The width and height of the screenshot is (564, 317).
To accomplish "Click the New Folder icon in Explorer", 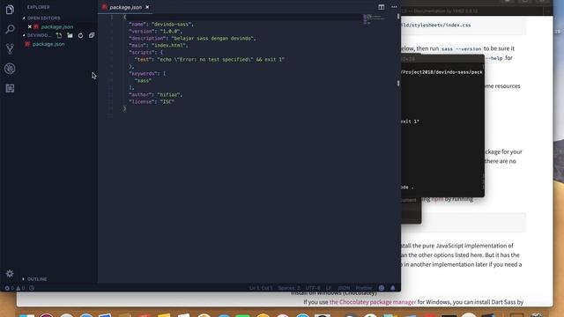I will click(70, 35).
